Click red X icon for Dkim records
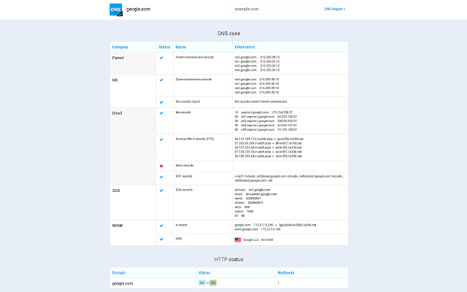Image resolution: width=467 pixels, height=292 pixels. coord(161,166)
